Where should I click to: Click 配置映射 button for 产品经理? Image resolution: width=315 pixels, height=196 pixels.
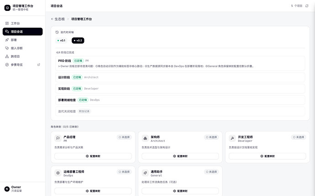click(x=93, y=156)
